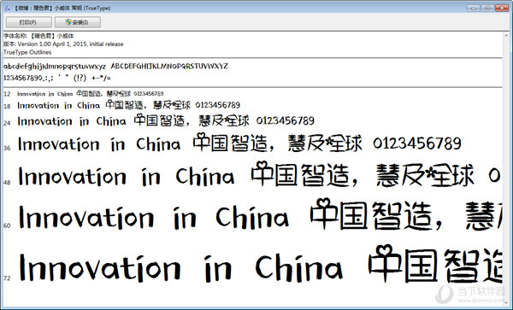Click the font viewer icon in title bar
The height and width of the screenshot is (310, 513).
pyautogui.click(x=7, y=8)
